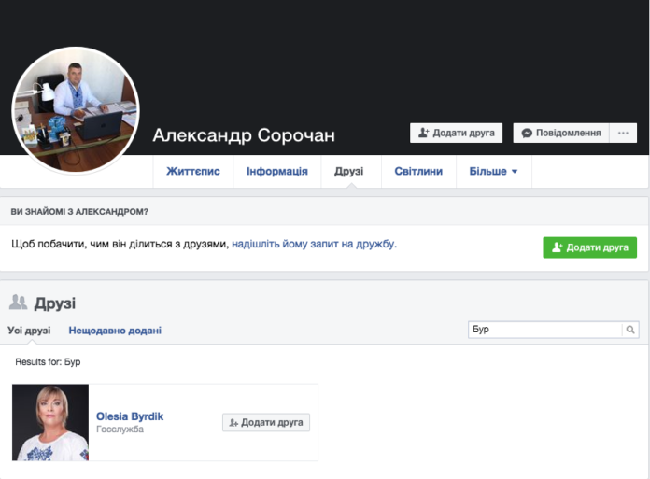Image resolution: width=650 pixels, height=479 pixels.
Task: Click the cover Додати друга button
Action: click(x=456, y=133)
